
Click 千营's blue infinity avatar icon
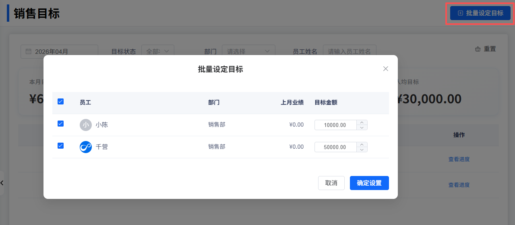86,147
